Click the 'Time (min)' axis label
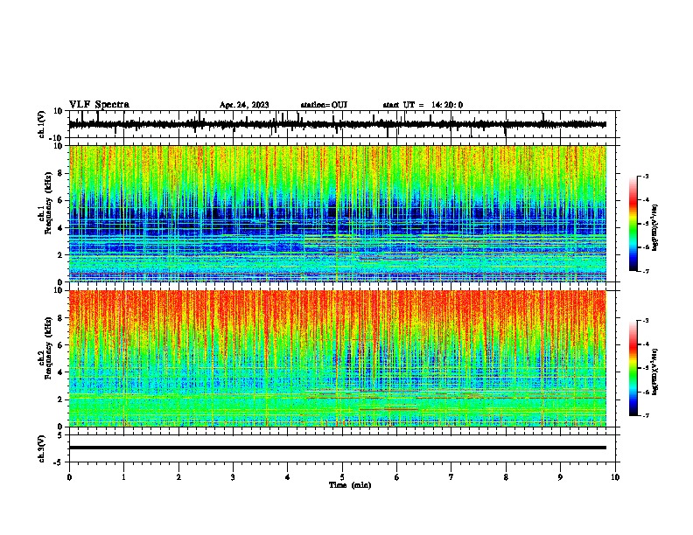 point(350,485)
